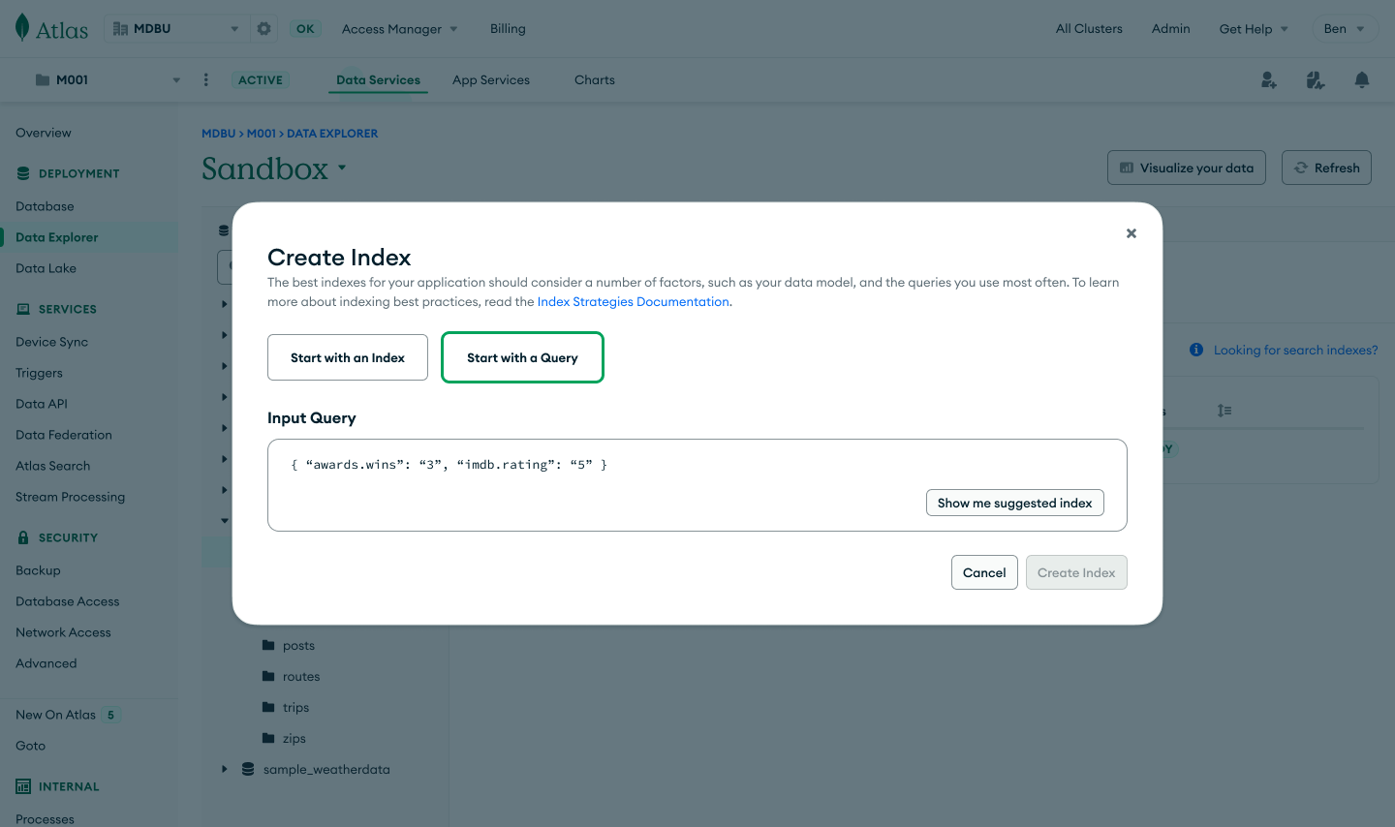The height and width of the screenshot is (827, 1395).
Task: Open Processes in sidebar
Action: point(45,819)
